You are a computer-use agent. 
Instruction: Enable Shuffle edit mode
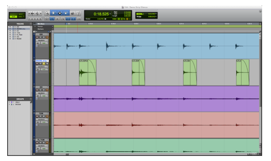tap(13, 14)
